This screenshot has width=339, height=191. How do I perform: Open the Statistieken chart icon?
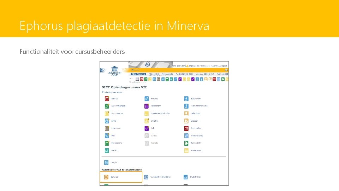click(x=185, y=177)
